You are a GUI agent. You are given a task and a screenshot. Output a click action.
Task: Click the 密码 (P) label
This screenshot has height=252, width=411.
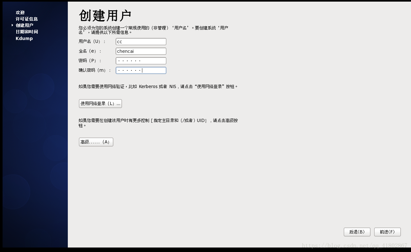coord(90,61)
